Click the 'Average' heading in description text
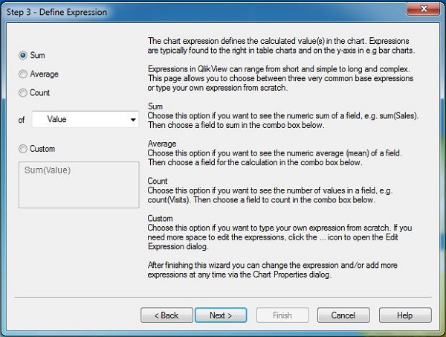Image resolution: width=446 pixels, height=337 pixels. [x=162, y=144]
